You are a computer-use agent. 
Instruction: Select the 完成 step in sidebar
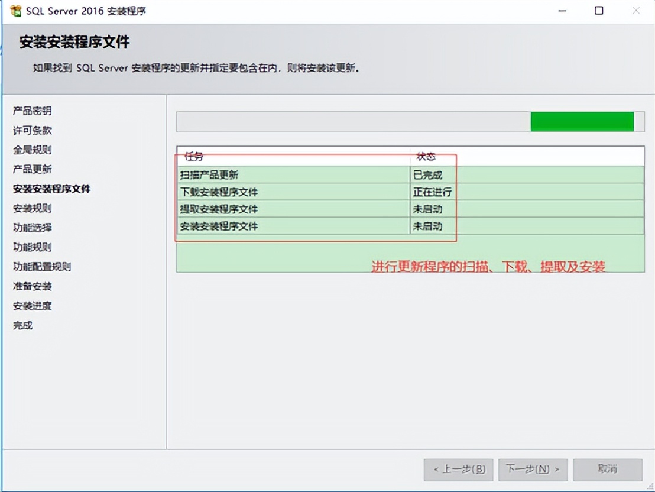coord(22,325)
